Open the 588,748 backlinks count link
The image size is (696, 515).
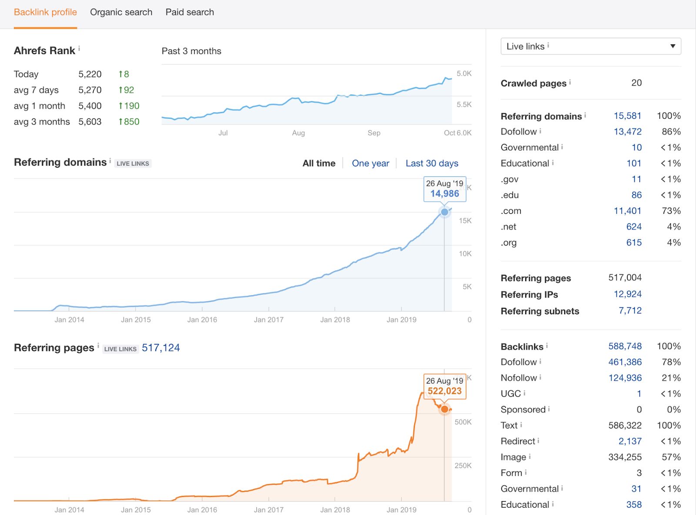pos(625,346)
